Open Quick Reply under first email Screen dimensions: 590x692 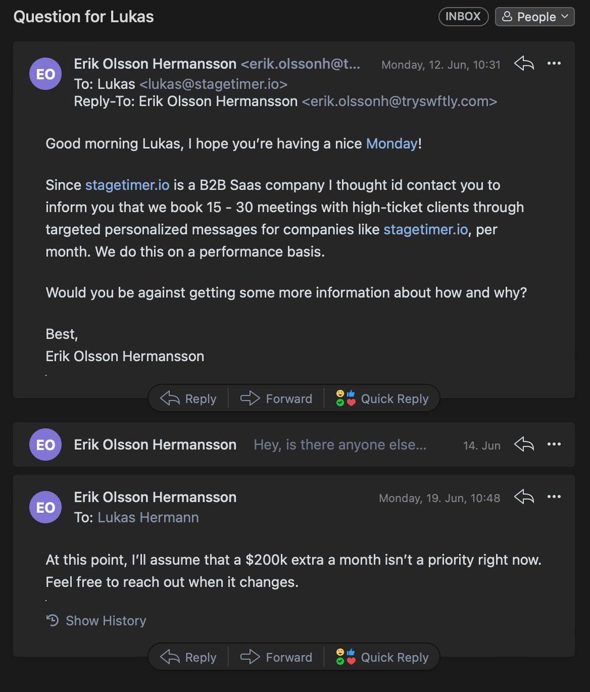click(x=382, y=398)
